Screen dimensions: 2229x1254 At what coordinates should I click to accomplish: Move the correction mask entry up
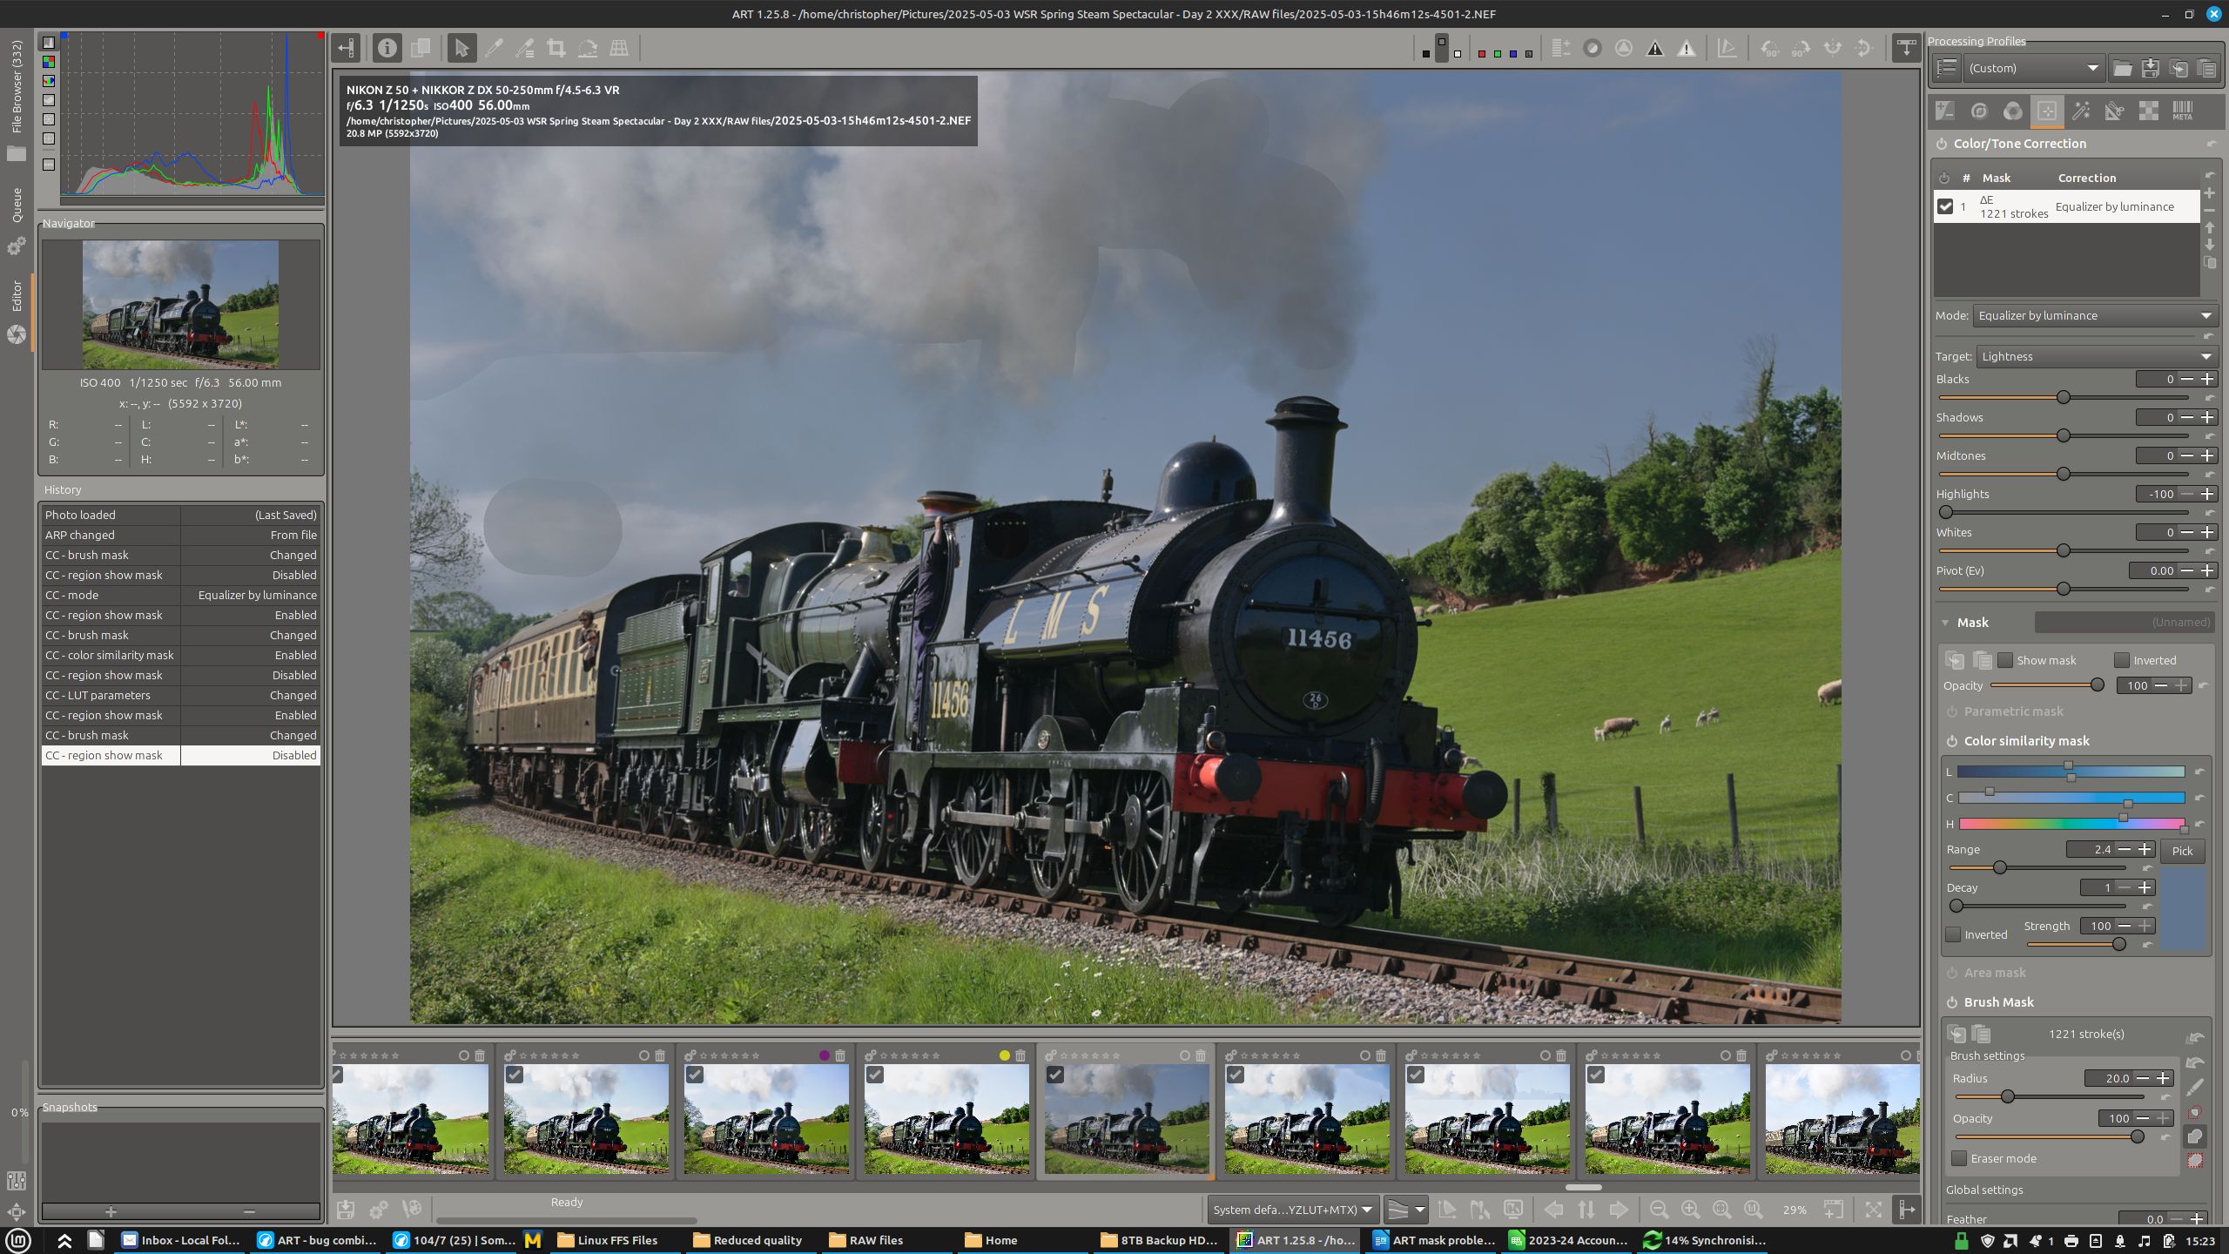click(2209, 228)
